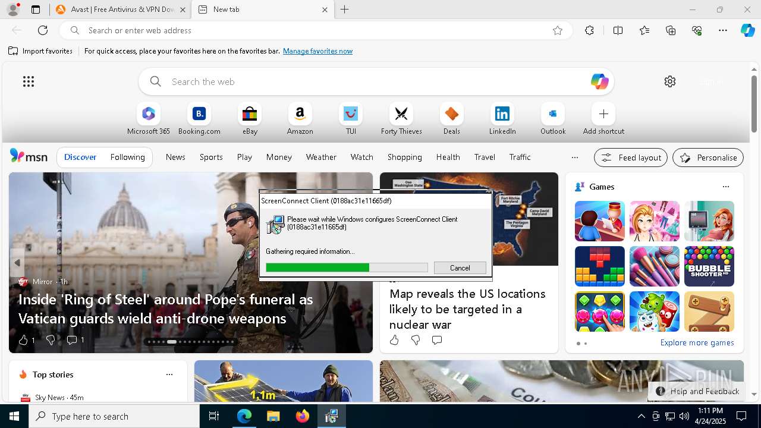This screenshot has width=761, height=428.
Task: Click the Copilot icon in search box
Action: tap(599, 81)
